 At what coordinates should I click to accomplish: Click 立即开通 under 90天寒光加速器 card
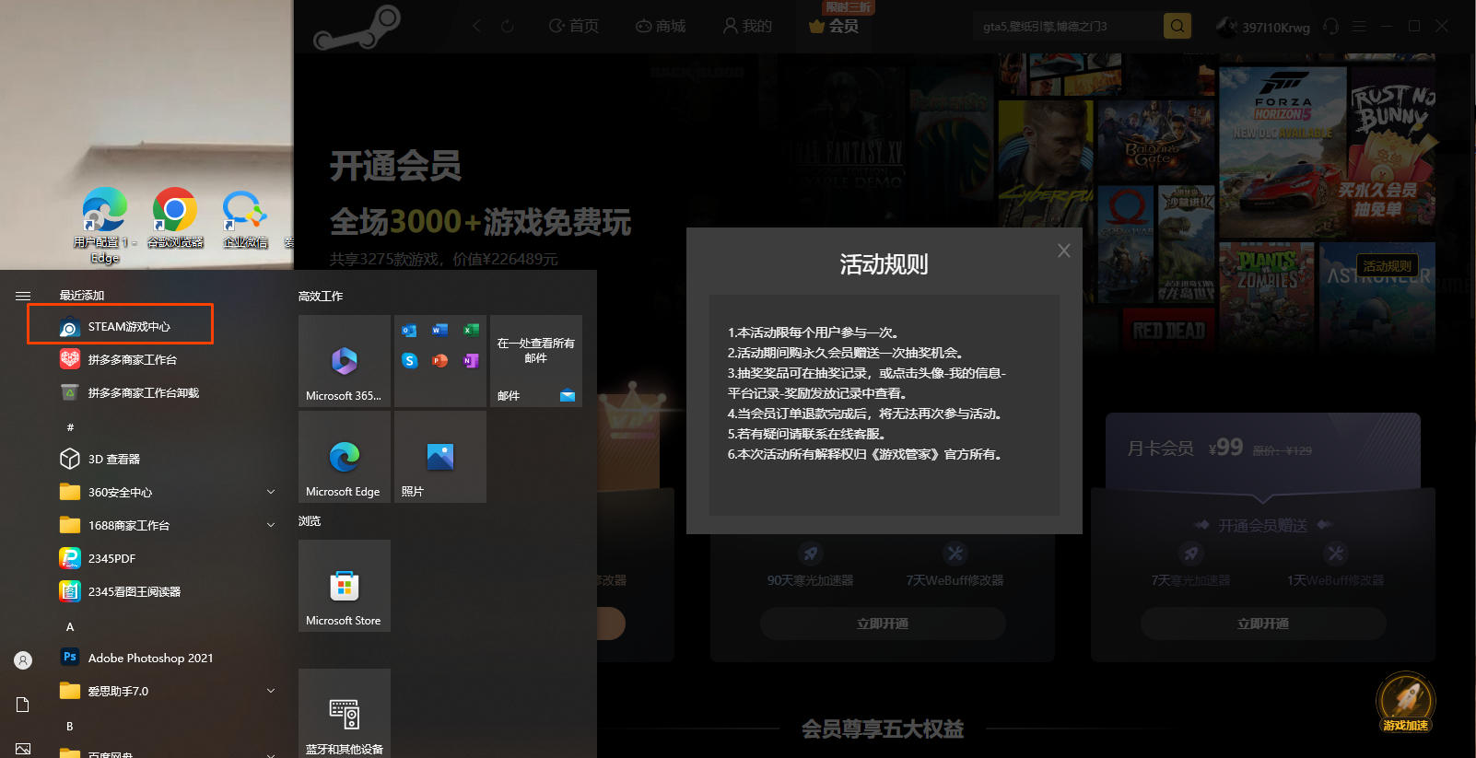click(x=883, y=624)
